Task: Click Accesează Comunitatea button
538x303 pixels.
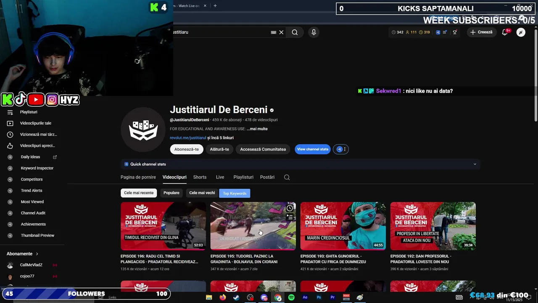Action: (263, 149)
